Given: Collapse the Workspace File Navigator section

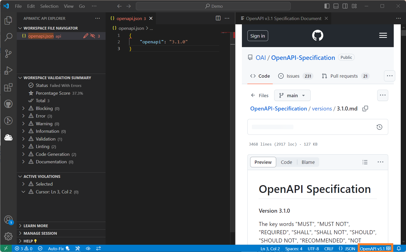Looking at the screenshot, I should pyautogui.click(x=20, y=28).
